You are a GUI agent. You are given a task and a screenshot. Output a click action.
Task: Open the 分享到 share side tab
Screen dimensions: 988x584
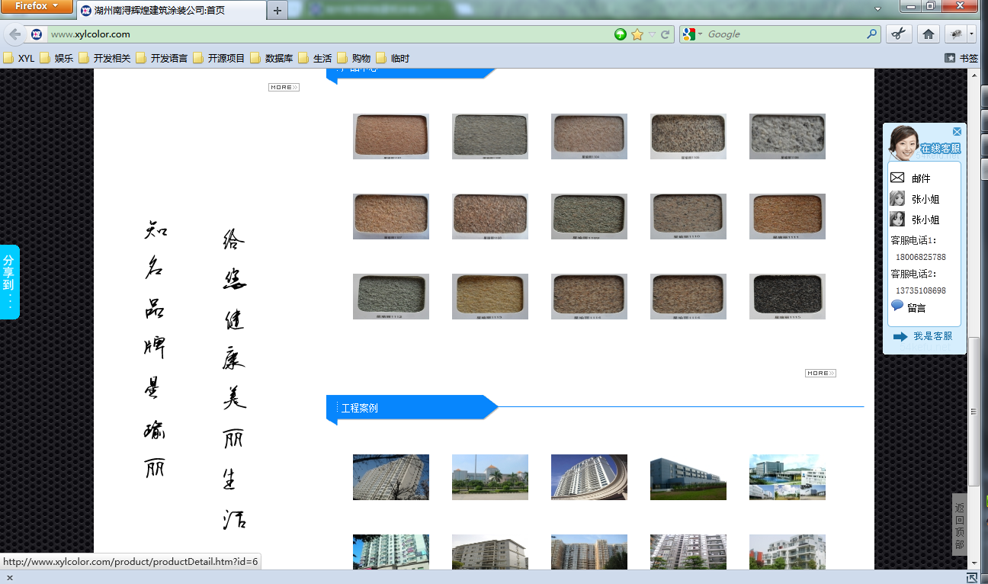9,282
